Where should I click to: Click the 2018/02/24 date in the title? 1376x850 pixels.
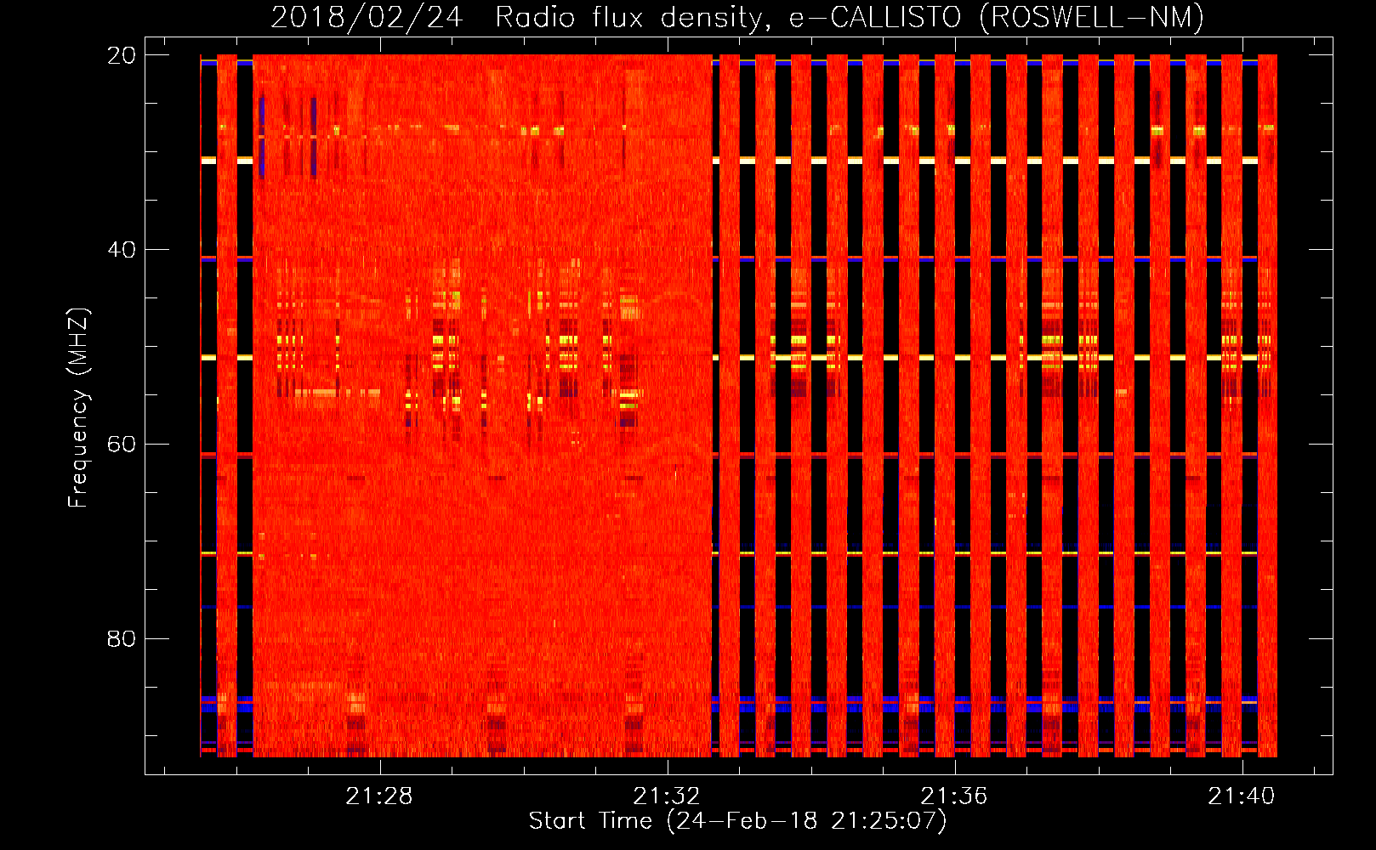pyautogui.click(x=367, y=17)
